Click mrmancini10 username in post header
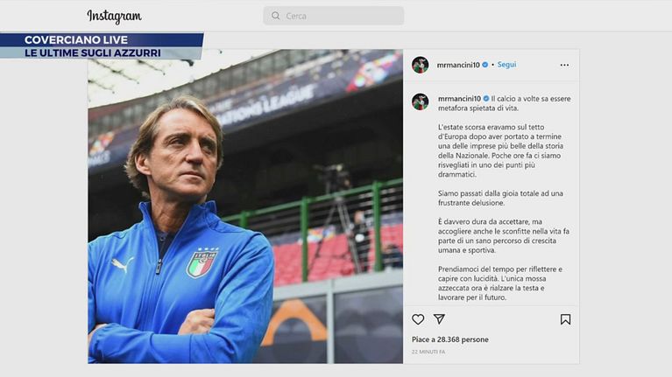Image resolution: width=672 pixels, height=377 pixels. 458,65
